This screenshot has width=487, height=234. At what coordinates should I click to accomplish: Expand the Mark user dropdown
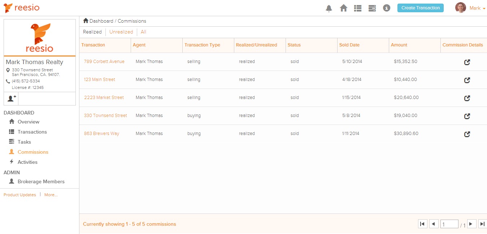(477, 8)
